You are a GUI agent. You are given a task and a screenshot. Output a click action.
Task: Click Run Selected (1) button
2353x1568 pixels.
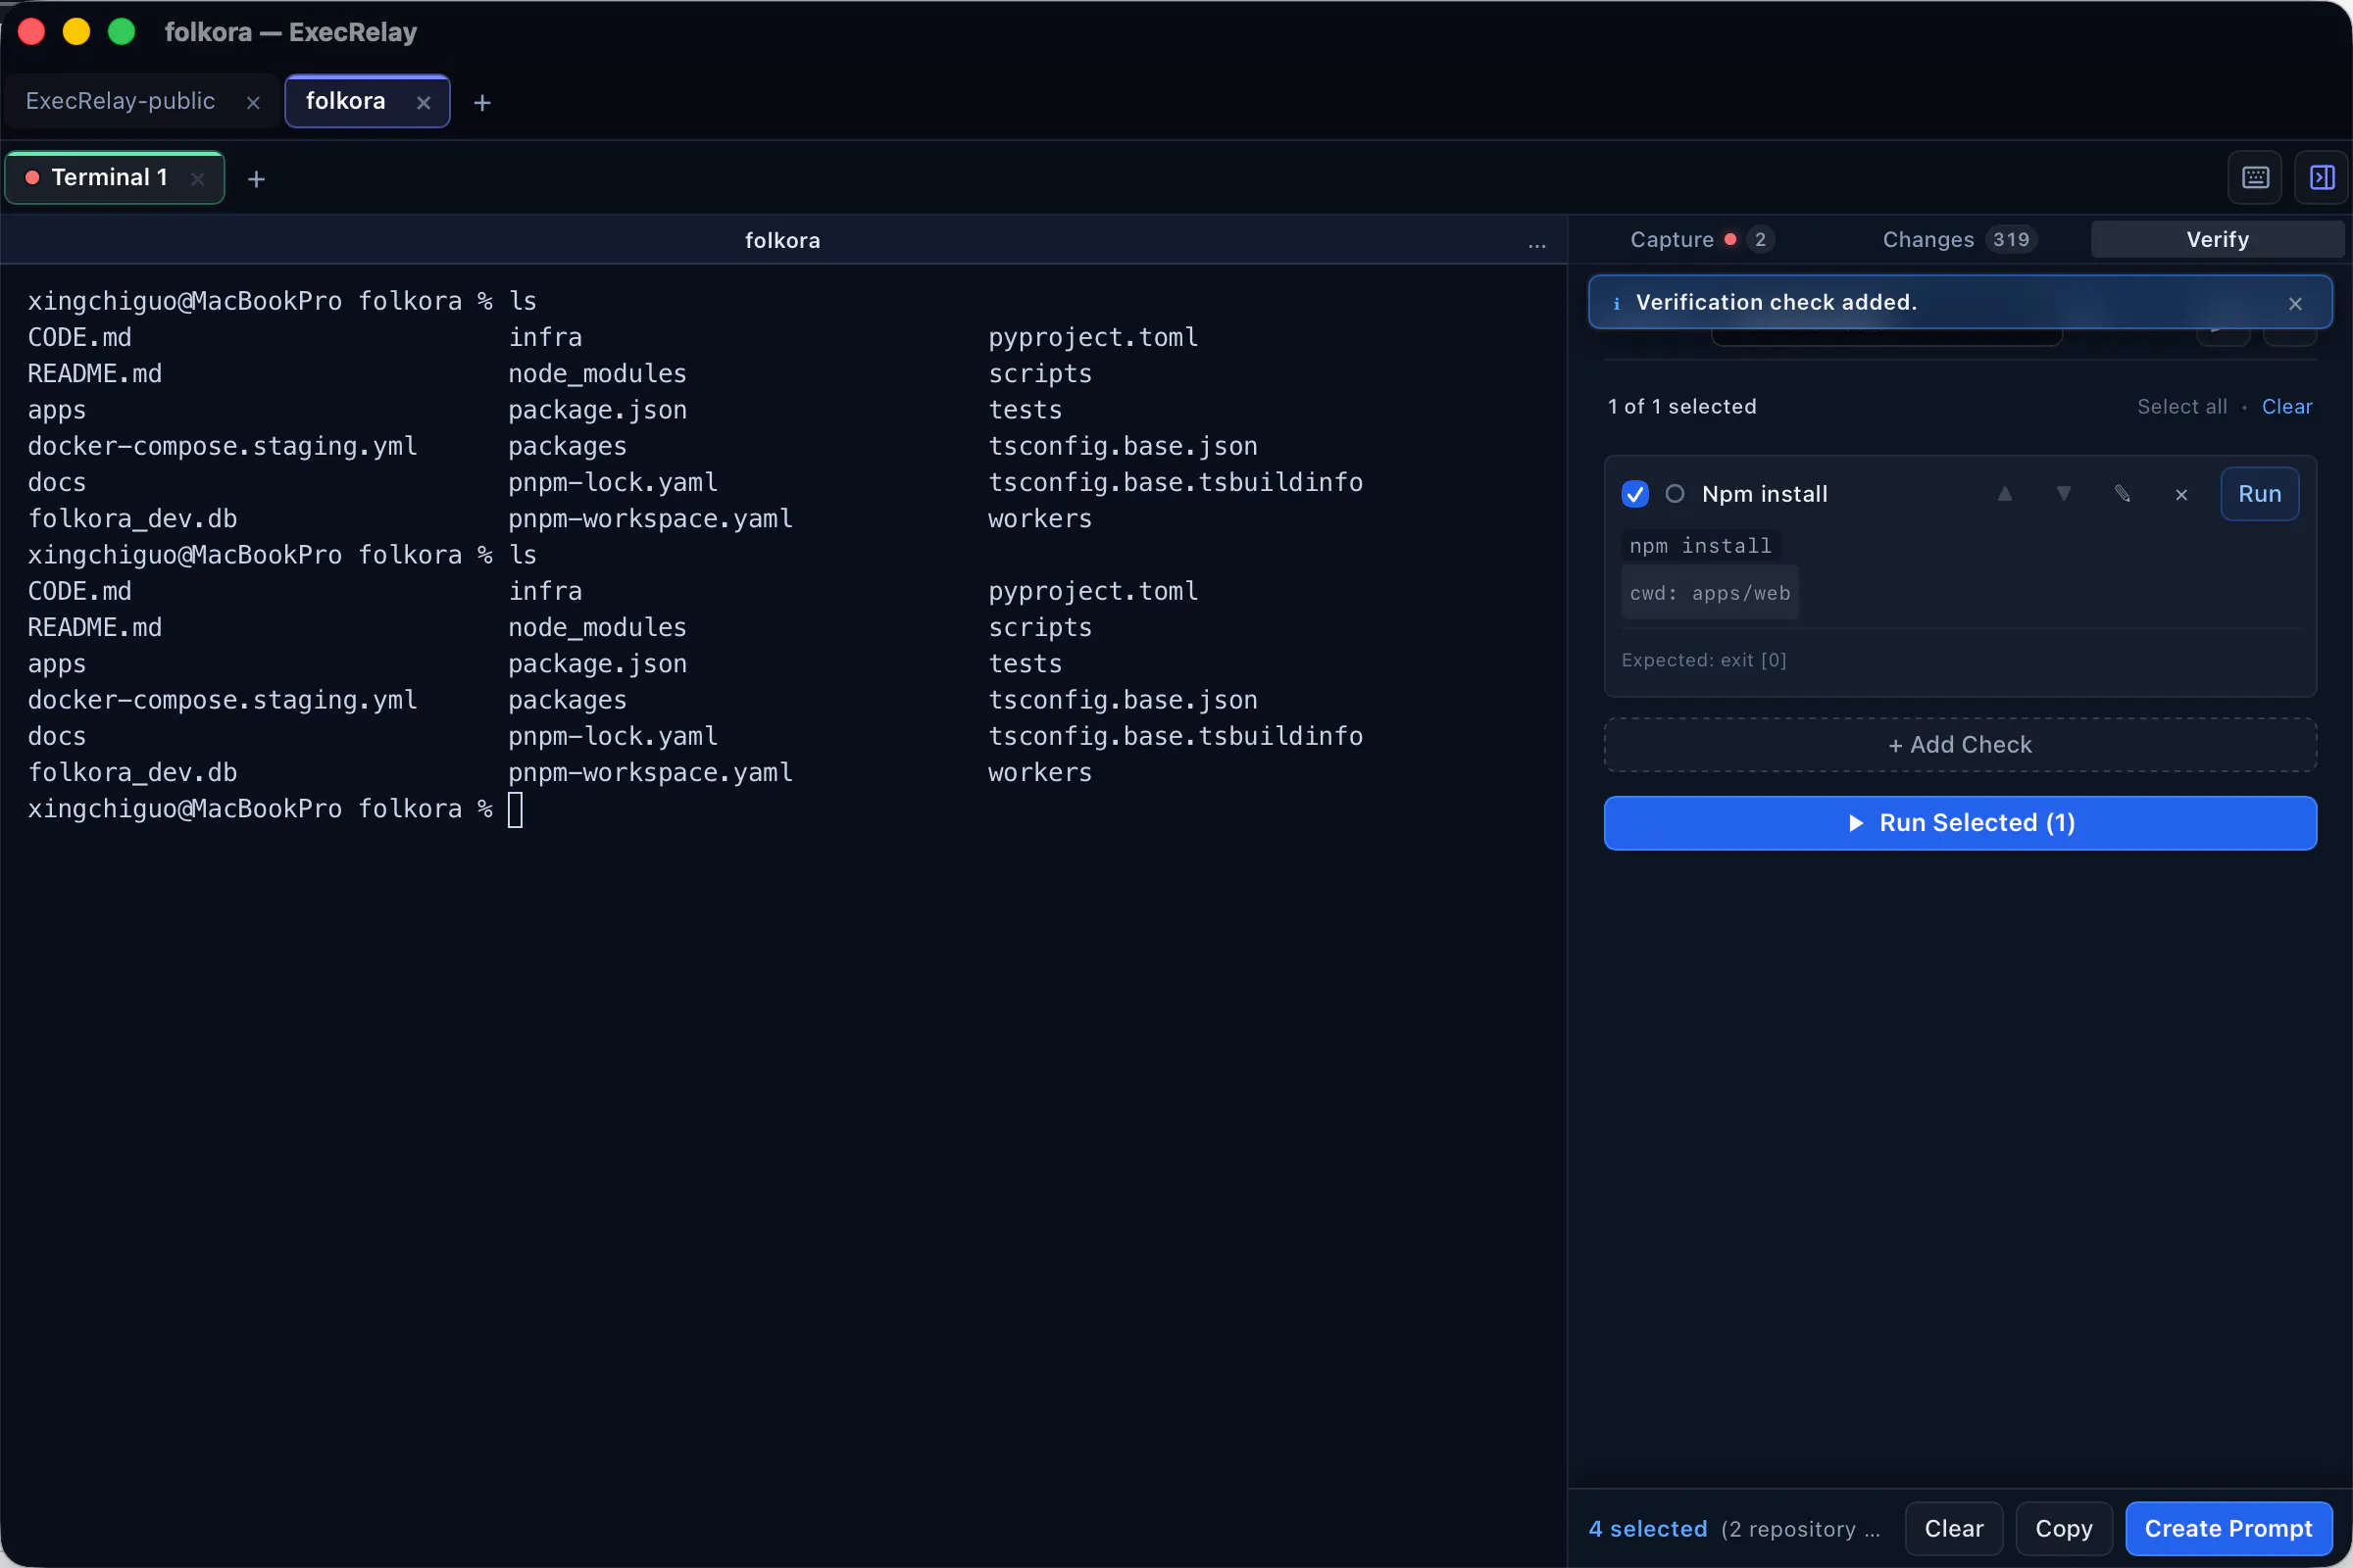click(1959, 823)
